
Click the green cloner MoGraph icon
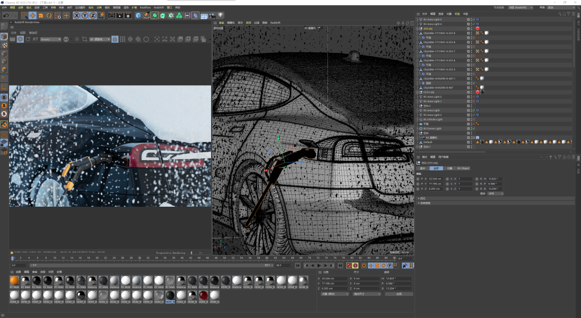[x=179, y=15]
